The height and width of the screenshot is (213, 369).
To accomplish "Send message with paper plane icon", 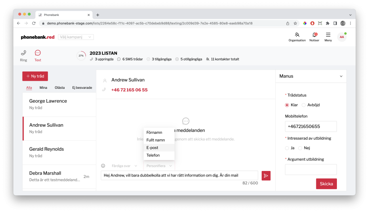I will (266, 176).
